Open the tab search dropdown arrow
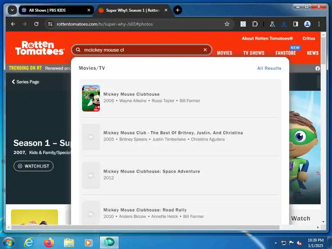This screenshot has width=332, height=249. click(x=12, y=10)
